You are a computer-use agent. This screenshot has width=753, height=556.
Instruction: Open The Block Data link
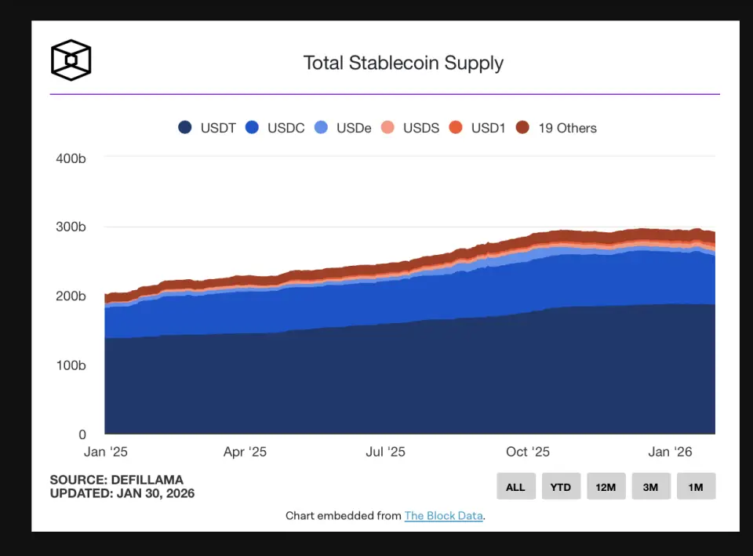(x=444, y=516)
